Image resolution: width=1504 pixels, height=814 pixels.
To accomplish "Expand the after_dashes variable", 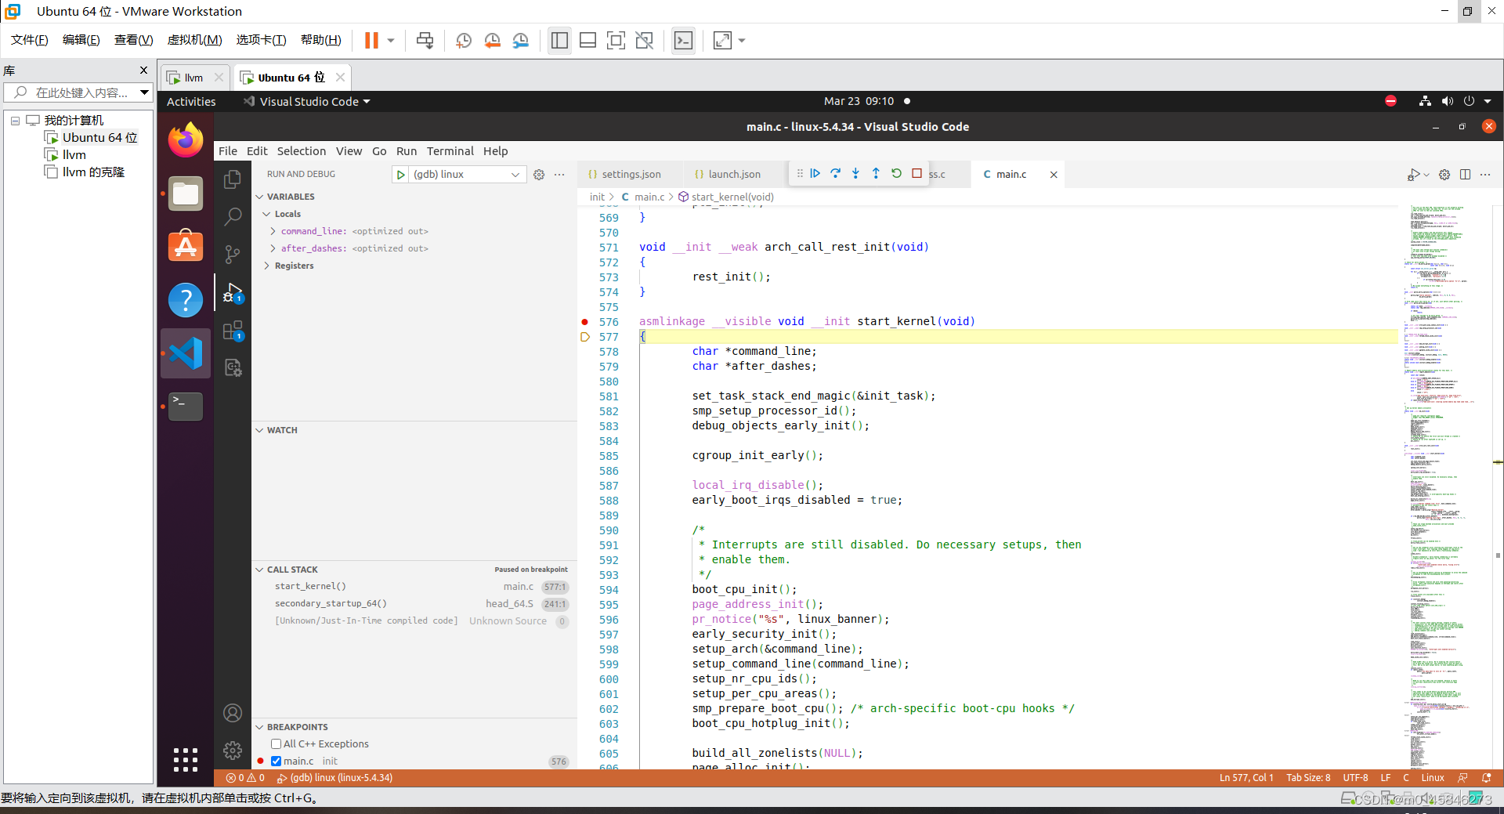I will [273, 248].
